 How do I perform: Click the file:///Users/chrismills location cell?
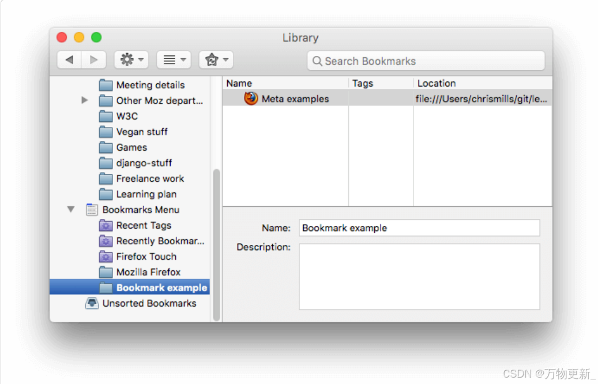[482, 99]
